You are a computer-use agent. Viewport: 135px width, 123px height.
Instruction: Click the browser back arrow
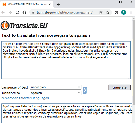click(x=3, y=12)
